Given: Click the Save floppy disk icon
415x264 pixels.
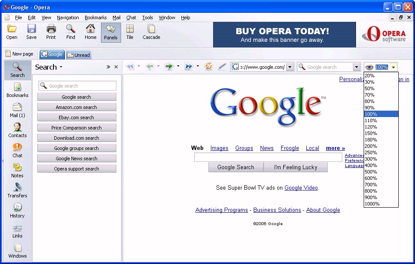Looking at the screenshot, I should pyautogui.click(x=31, y=29).
